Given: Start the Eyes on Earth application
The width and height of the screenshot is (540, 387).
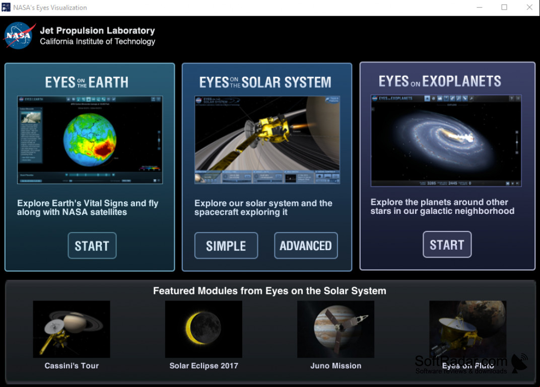Looking at the screenshot, I should coord(92,246).
